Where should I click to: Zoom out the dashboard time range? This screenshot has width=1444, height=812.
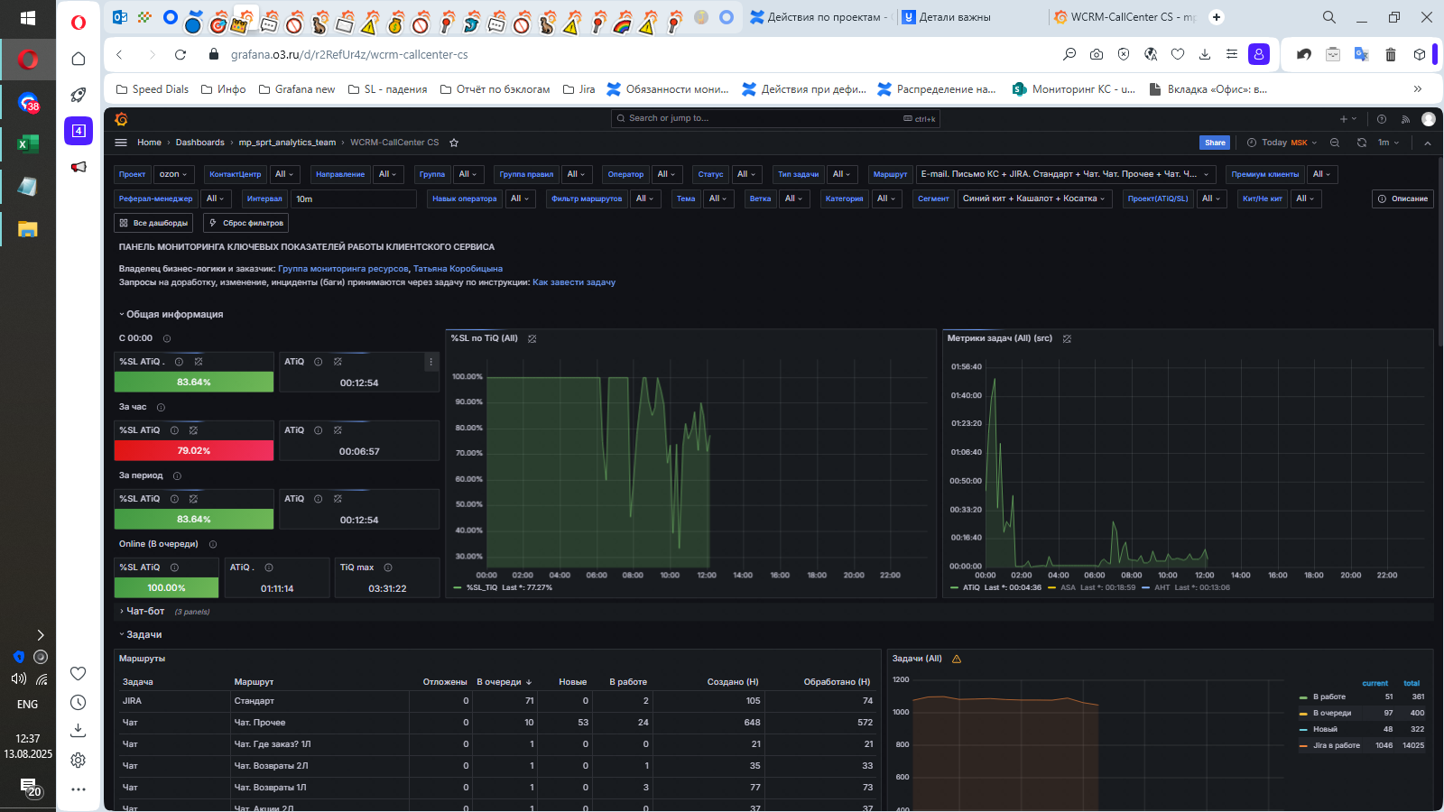tap(1335, 143)
